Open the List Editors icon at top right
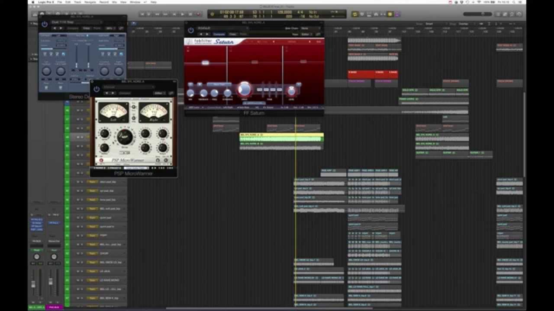The width and height of the screenshot is (554, 311). [497, 14]
